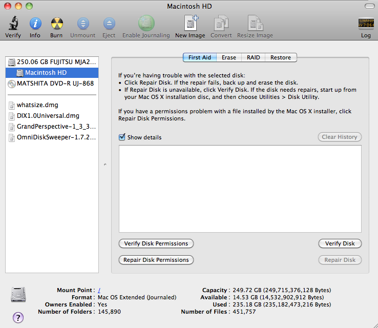Screen dimensions: 378x328
Task: Create a New Image from toolbar
Action: click(x=191, y=23)
